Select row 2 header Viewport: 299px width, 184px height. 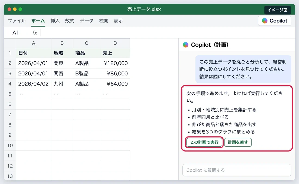click(x=10, y=63)
